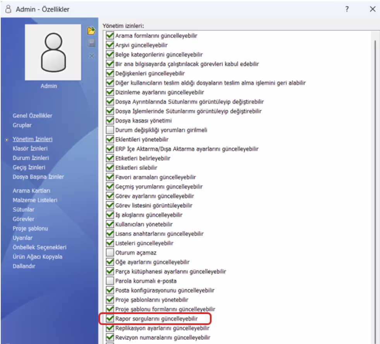This screenshot has height=344, width=380.
Task: Toggle Revizyon numaralarını güncelleyebilir
Action: [110, 337]
